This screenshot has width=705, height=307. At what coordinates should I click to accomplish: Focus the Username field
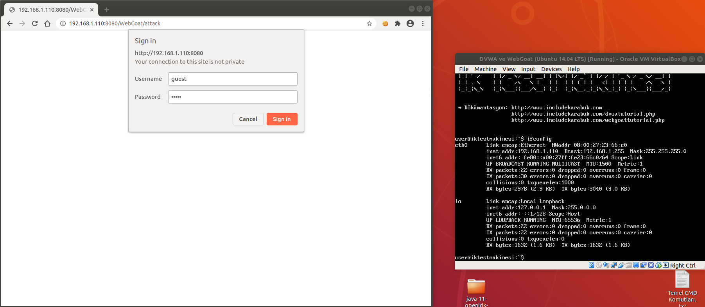click(x=233, y=79)
